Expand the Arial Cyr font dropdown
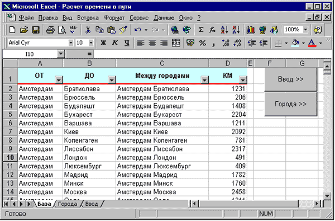335x221 pixels. [x=71, y=43]
